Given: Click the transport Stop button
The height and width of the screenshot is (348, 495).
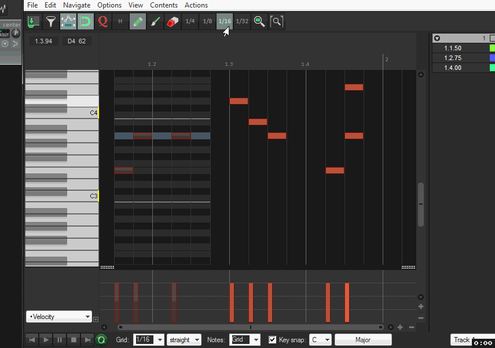Looking at the screenshot, I should (74, 340).
